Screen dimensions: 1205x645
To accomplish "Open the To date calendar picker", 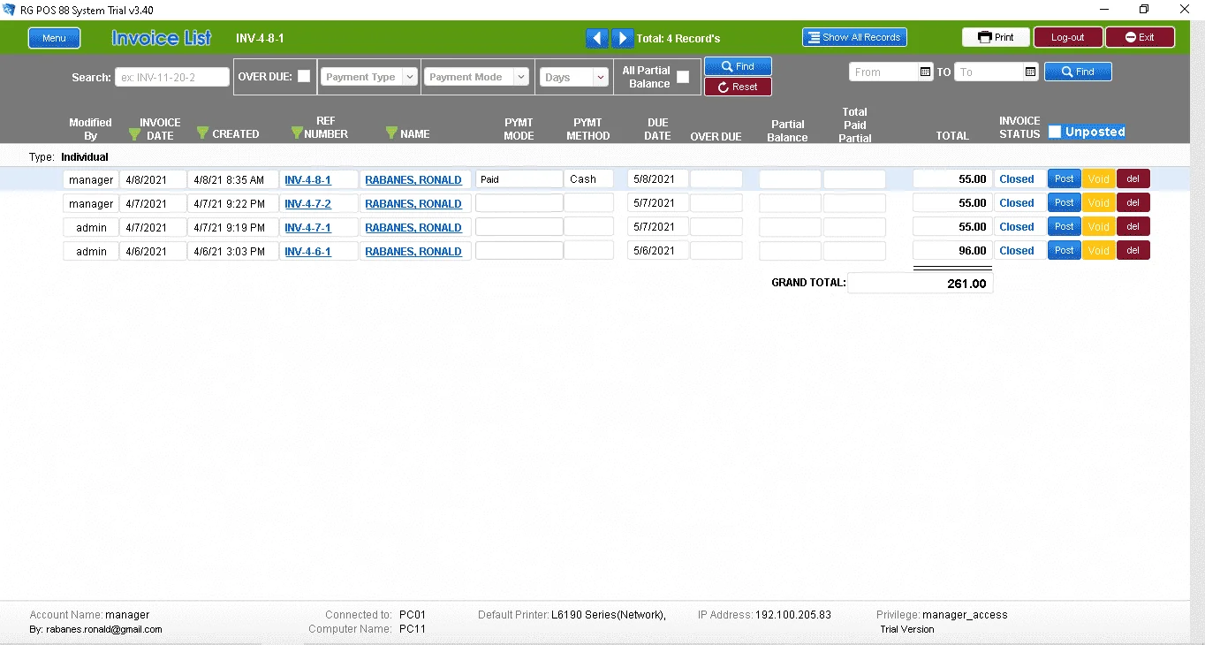I will pyautogui.click(x=1030, y=72).
